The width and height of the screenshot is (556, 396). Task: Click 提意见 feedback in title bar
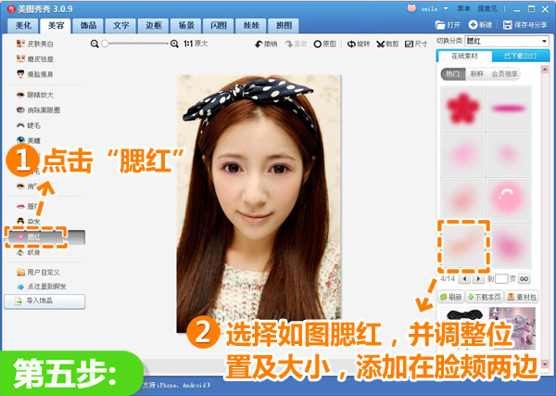point(486,9)
